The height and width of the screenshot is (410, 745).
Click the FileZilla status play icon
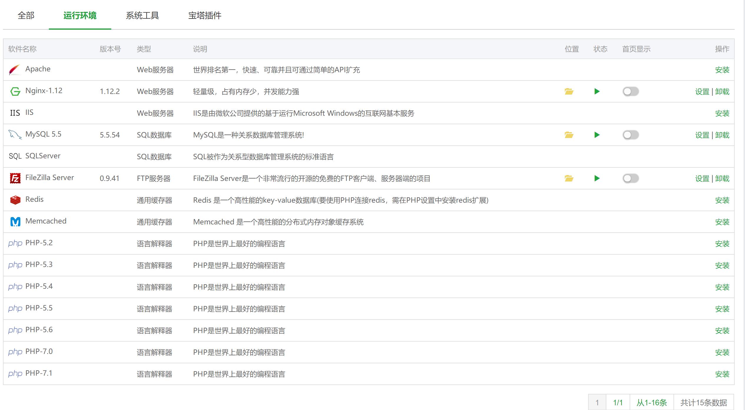[x=597, y=178]
